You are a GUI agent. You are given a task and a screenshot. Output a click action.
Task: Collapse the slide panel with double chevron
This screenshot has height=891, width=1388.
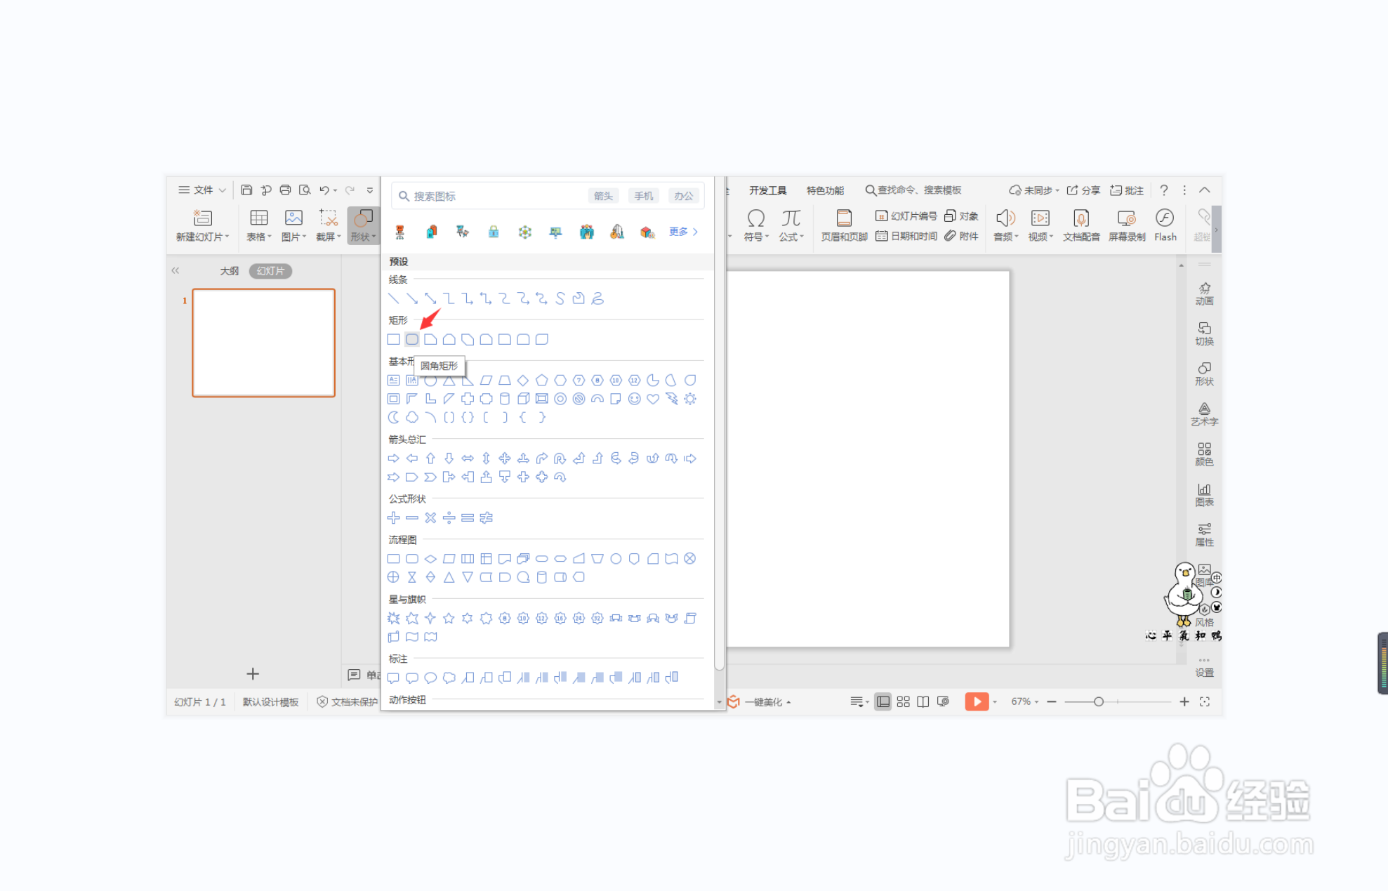[176, 270]
